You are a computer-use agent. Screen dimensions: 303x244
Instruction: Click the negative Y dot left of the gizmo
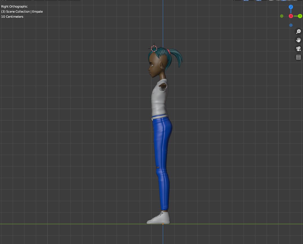pos(281,16)
